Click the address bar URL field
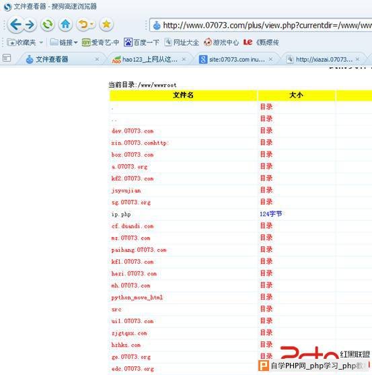372x375 pixels. click(x=260, y=25)
